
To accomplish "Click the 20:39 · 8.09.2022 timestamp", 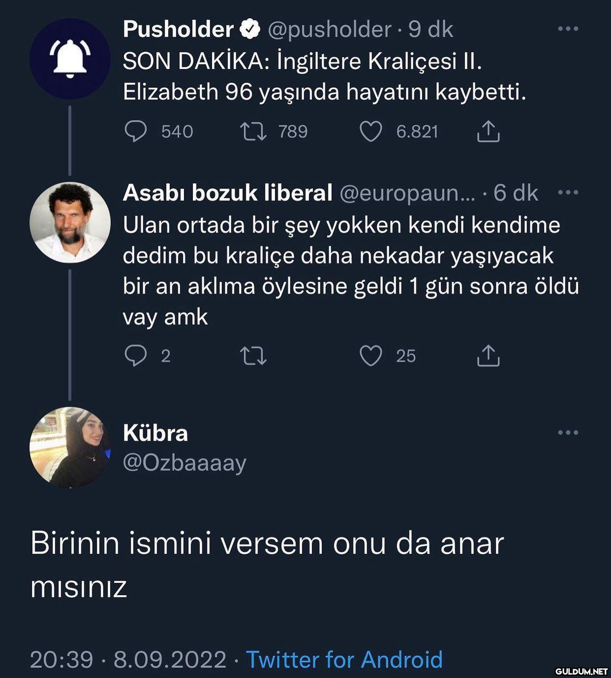I will (128, 659).
